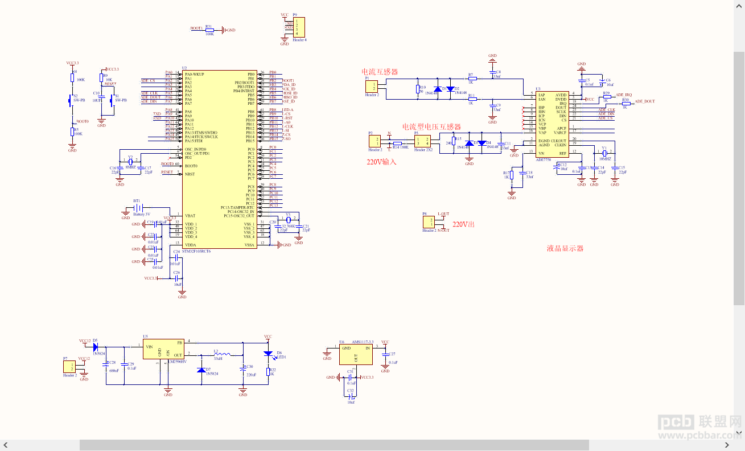Select the P1 Header 2 connector

[x=371, y=86]
